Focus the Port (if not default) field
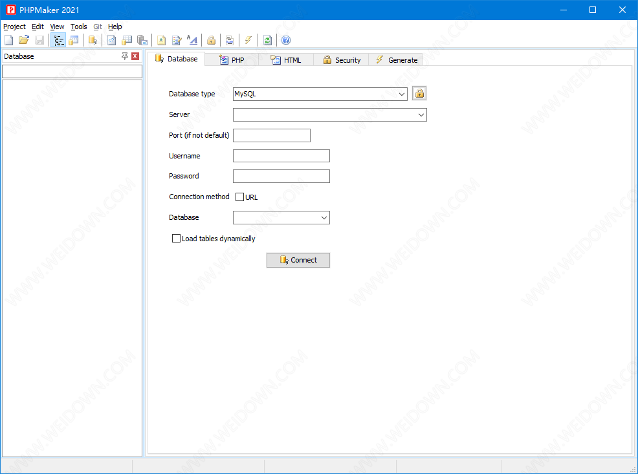Viewport: 638px width, 474px height. click(x=272, y=135)
